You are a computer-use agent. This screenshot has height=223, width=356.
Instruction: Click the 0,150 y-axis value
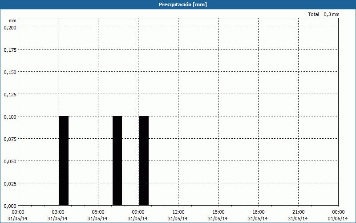[x=10, y=72]
